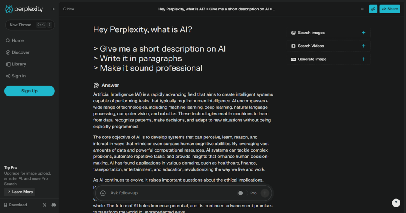
Task: Click the 'Try Pro' text
Action: (11, 168)
